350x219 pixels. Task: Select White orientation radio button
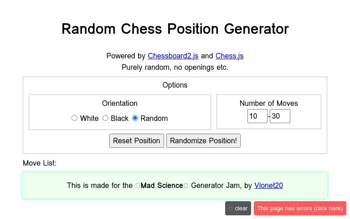tap(75, 118)
